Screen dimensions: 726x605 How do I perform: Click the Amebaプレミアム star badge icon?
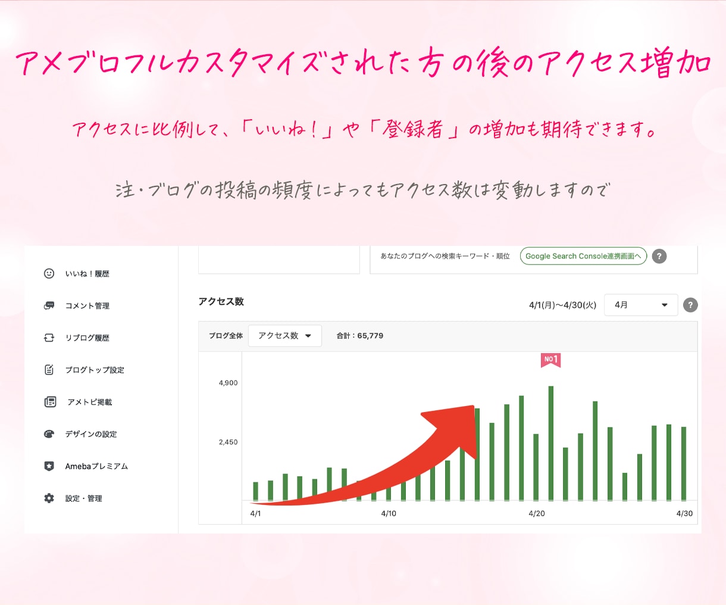click(x=49, y=466)
